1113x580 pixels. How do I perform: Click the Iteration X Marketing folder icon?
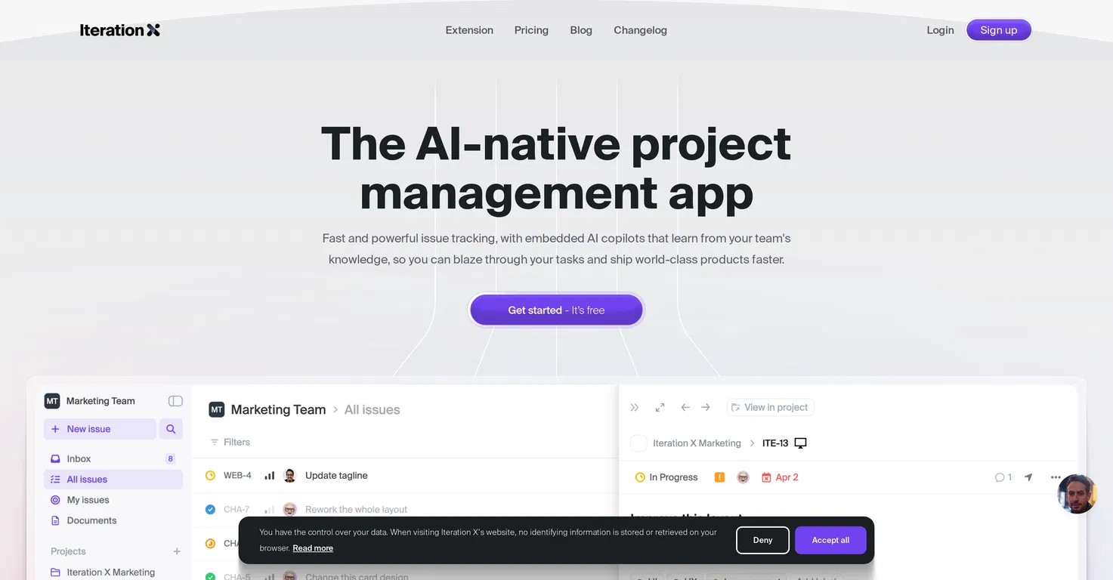(55, 572)
